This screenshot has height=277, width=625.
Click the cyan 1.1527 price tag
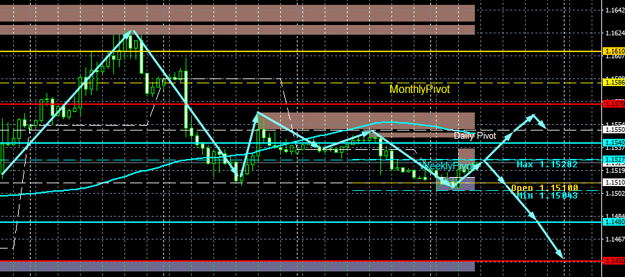[613, 160]
